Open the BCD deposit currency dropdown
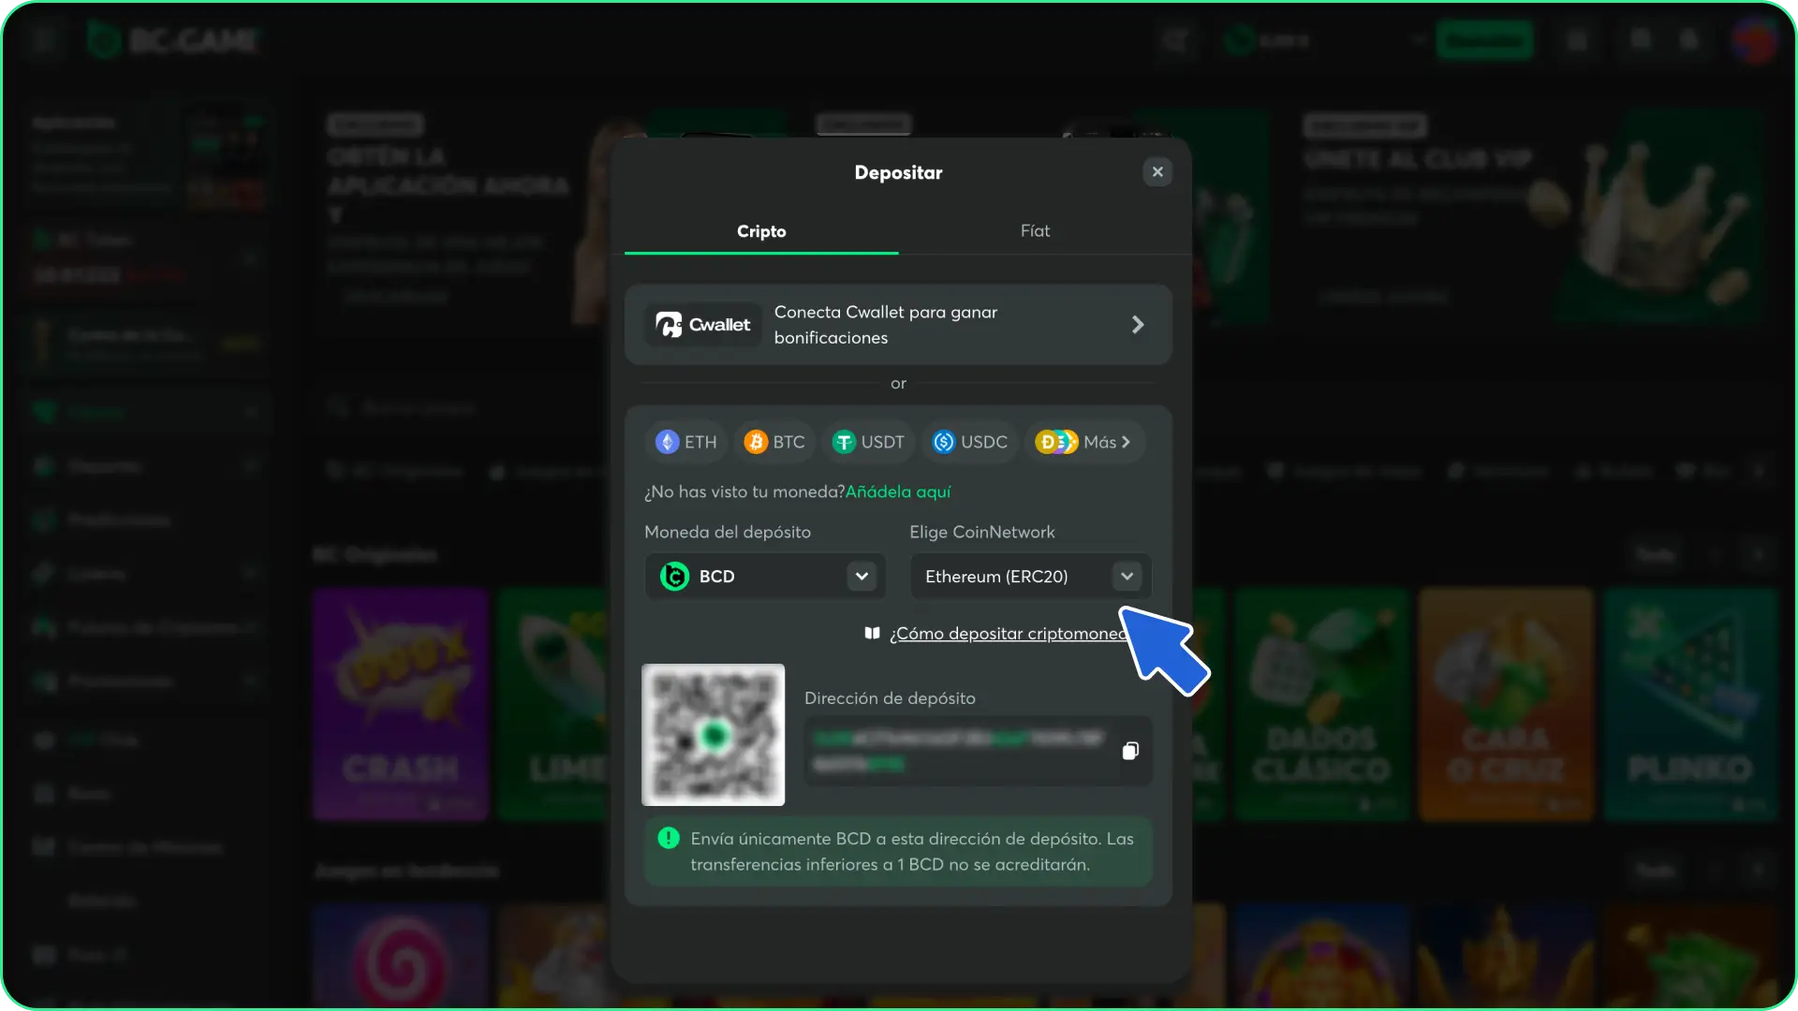The width and height of the screenshot is (1798, 1011). pyautogui.click(x=765, y=576)
